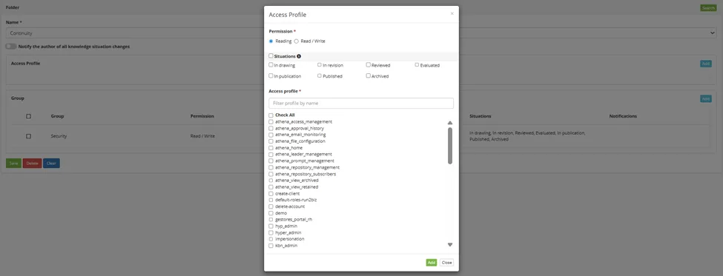The width and height of the screenshot is (723, 276).
Task: Check the Group table header checkbox
Action: 29,116
